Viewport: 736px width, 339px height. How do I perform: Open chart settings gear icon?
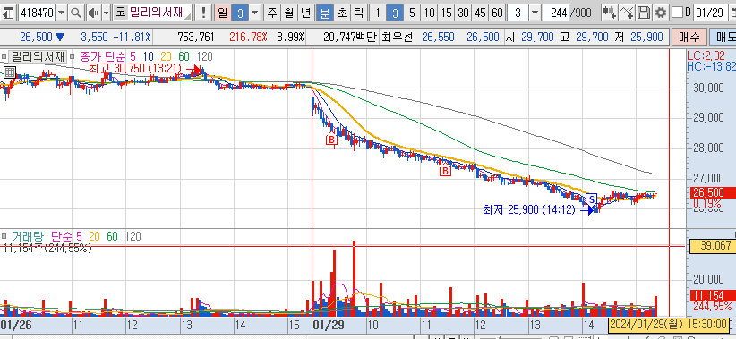point(661,13)
